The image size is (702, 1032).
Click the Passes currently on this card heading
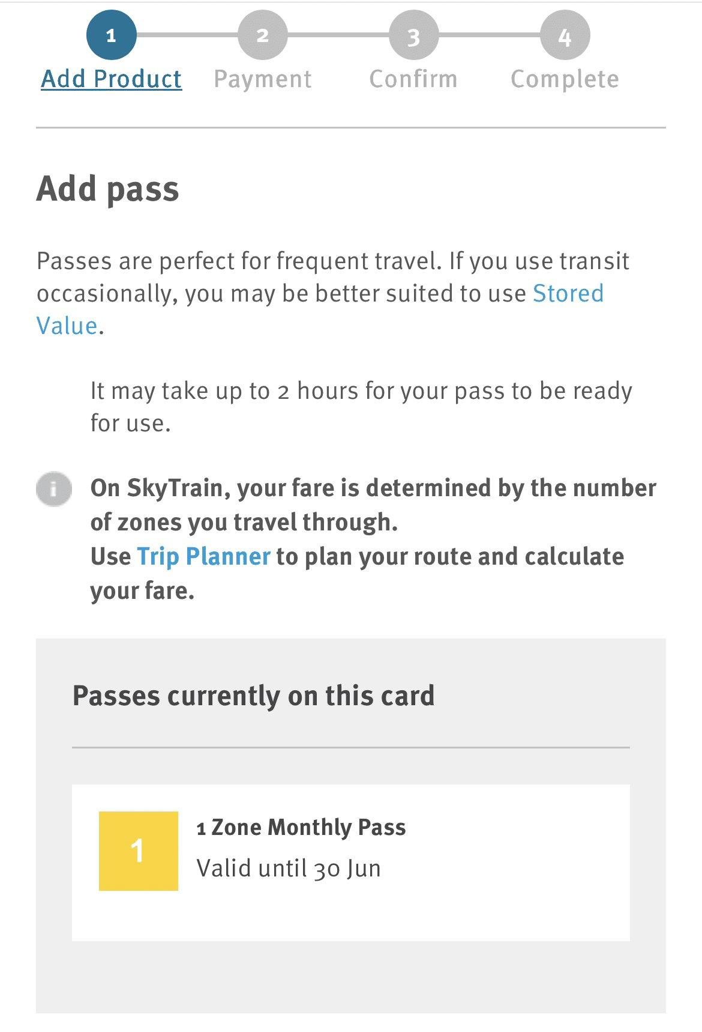(254, 696)
